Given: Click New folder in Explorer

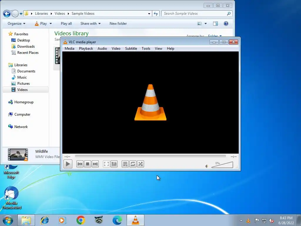Looking at the screenshot, I should (x=118, y=24).
